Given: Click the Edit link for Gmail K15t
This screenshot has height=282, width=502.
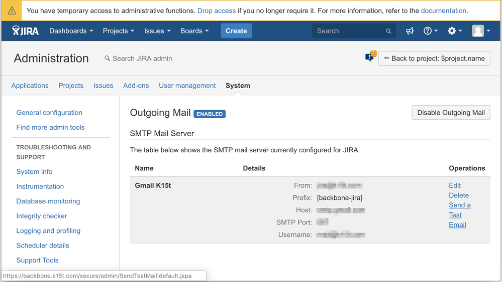Looking at the screenshot, I should coord(455,185).
